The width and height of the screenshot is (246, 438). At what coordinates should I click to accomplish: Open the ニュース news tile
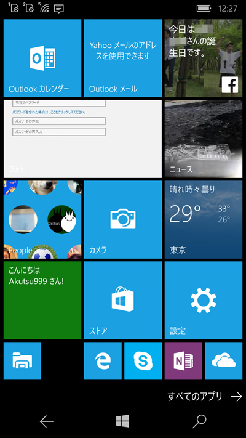tap(204, 139)
